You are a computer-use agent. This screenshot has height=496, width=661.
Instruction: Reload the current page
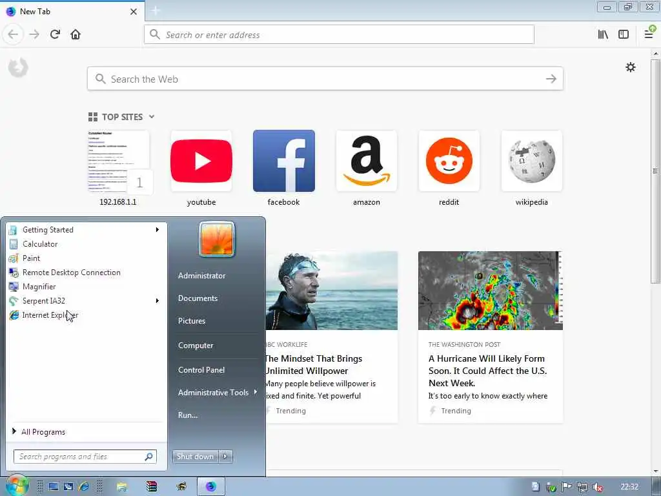55,35
